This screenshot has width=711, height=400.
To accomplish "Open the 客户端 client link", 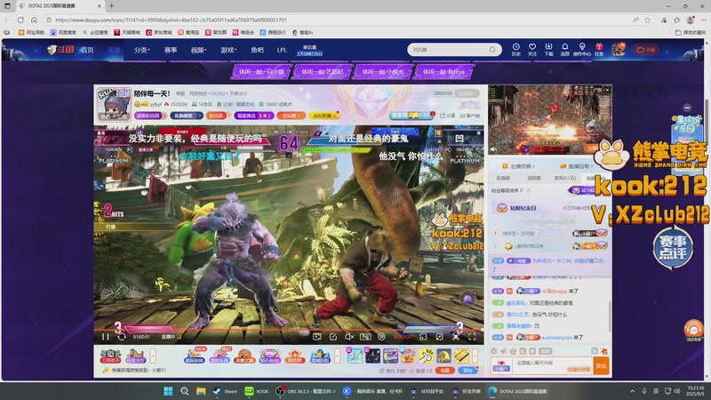I will (470, 116).
